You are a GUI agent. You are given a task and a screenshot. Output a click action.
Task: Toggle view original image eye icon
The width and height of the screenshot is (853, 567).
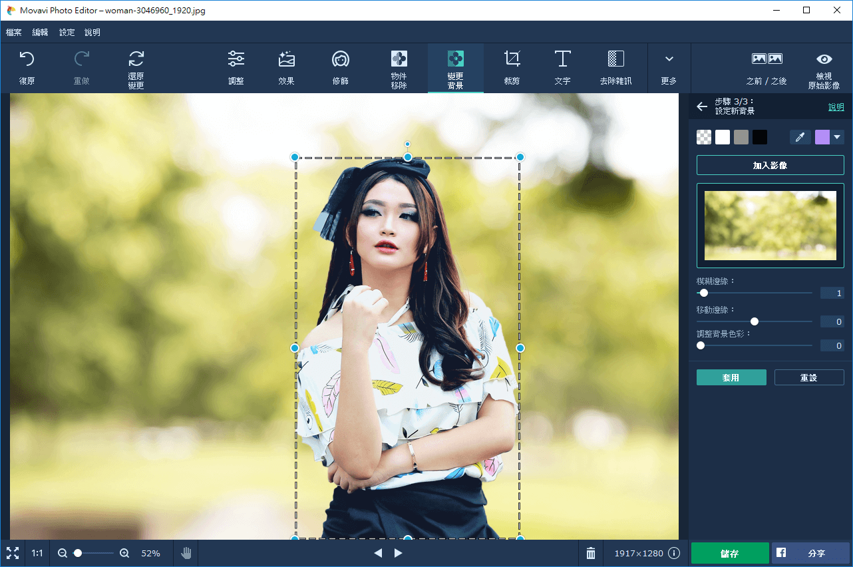click(824, 67)
